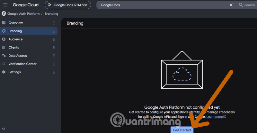Click the Overview dashboard icon
Screen dimensions: 257x133
(4, 23)
